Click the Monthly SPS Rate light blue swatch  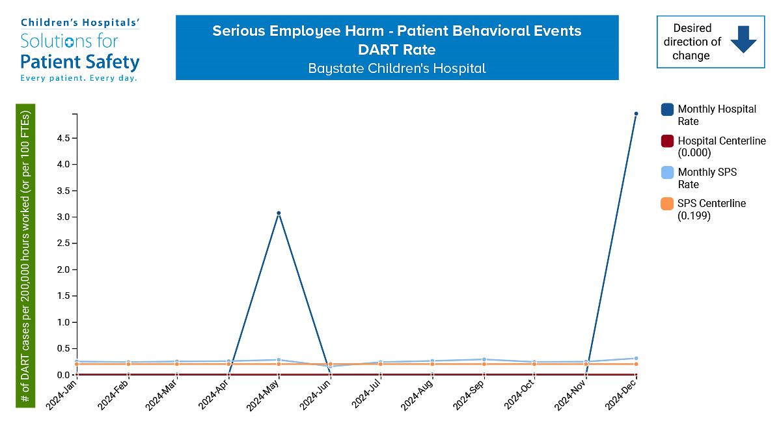click(667, 172)
